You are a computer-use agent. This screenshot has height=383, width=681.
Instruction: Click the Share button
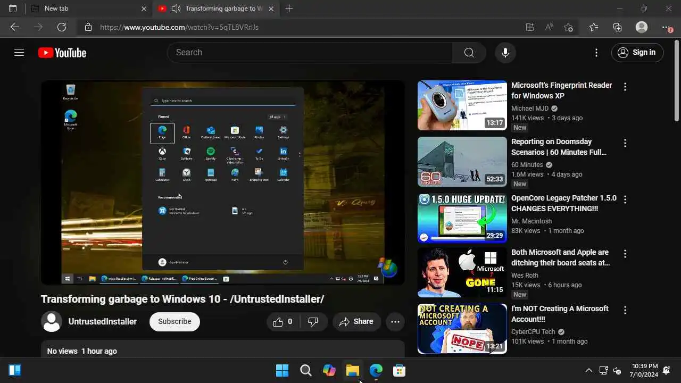click(356, 321)
